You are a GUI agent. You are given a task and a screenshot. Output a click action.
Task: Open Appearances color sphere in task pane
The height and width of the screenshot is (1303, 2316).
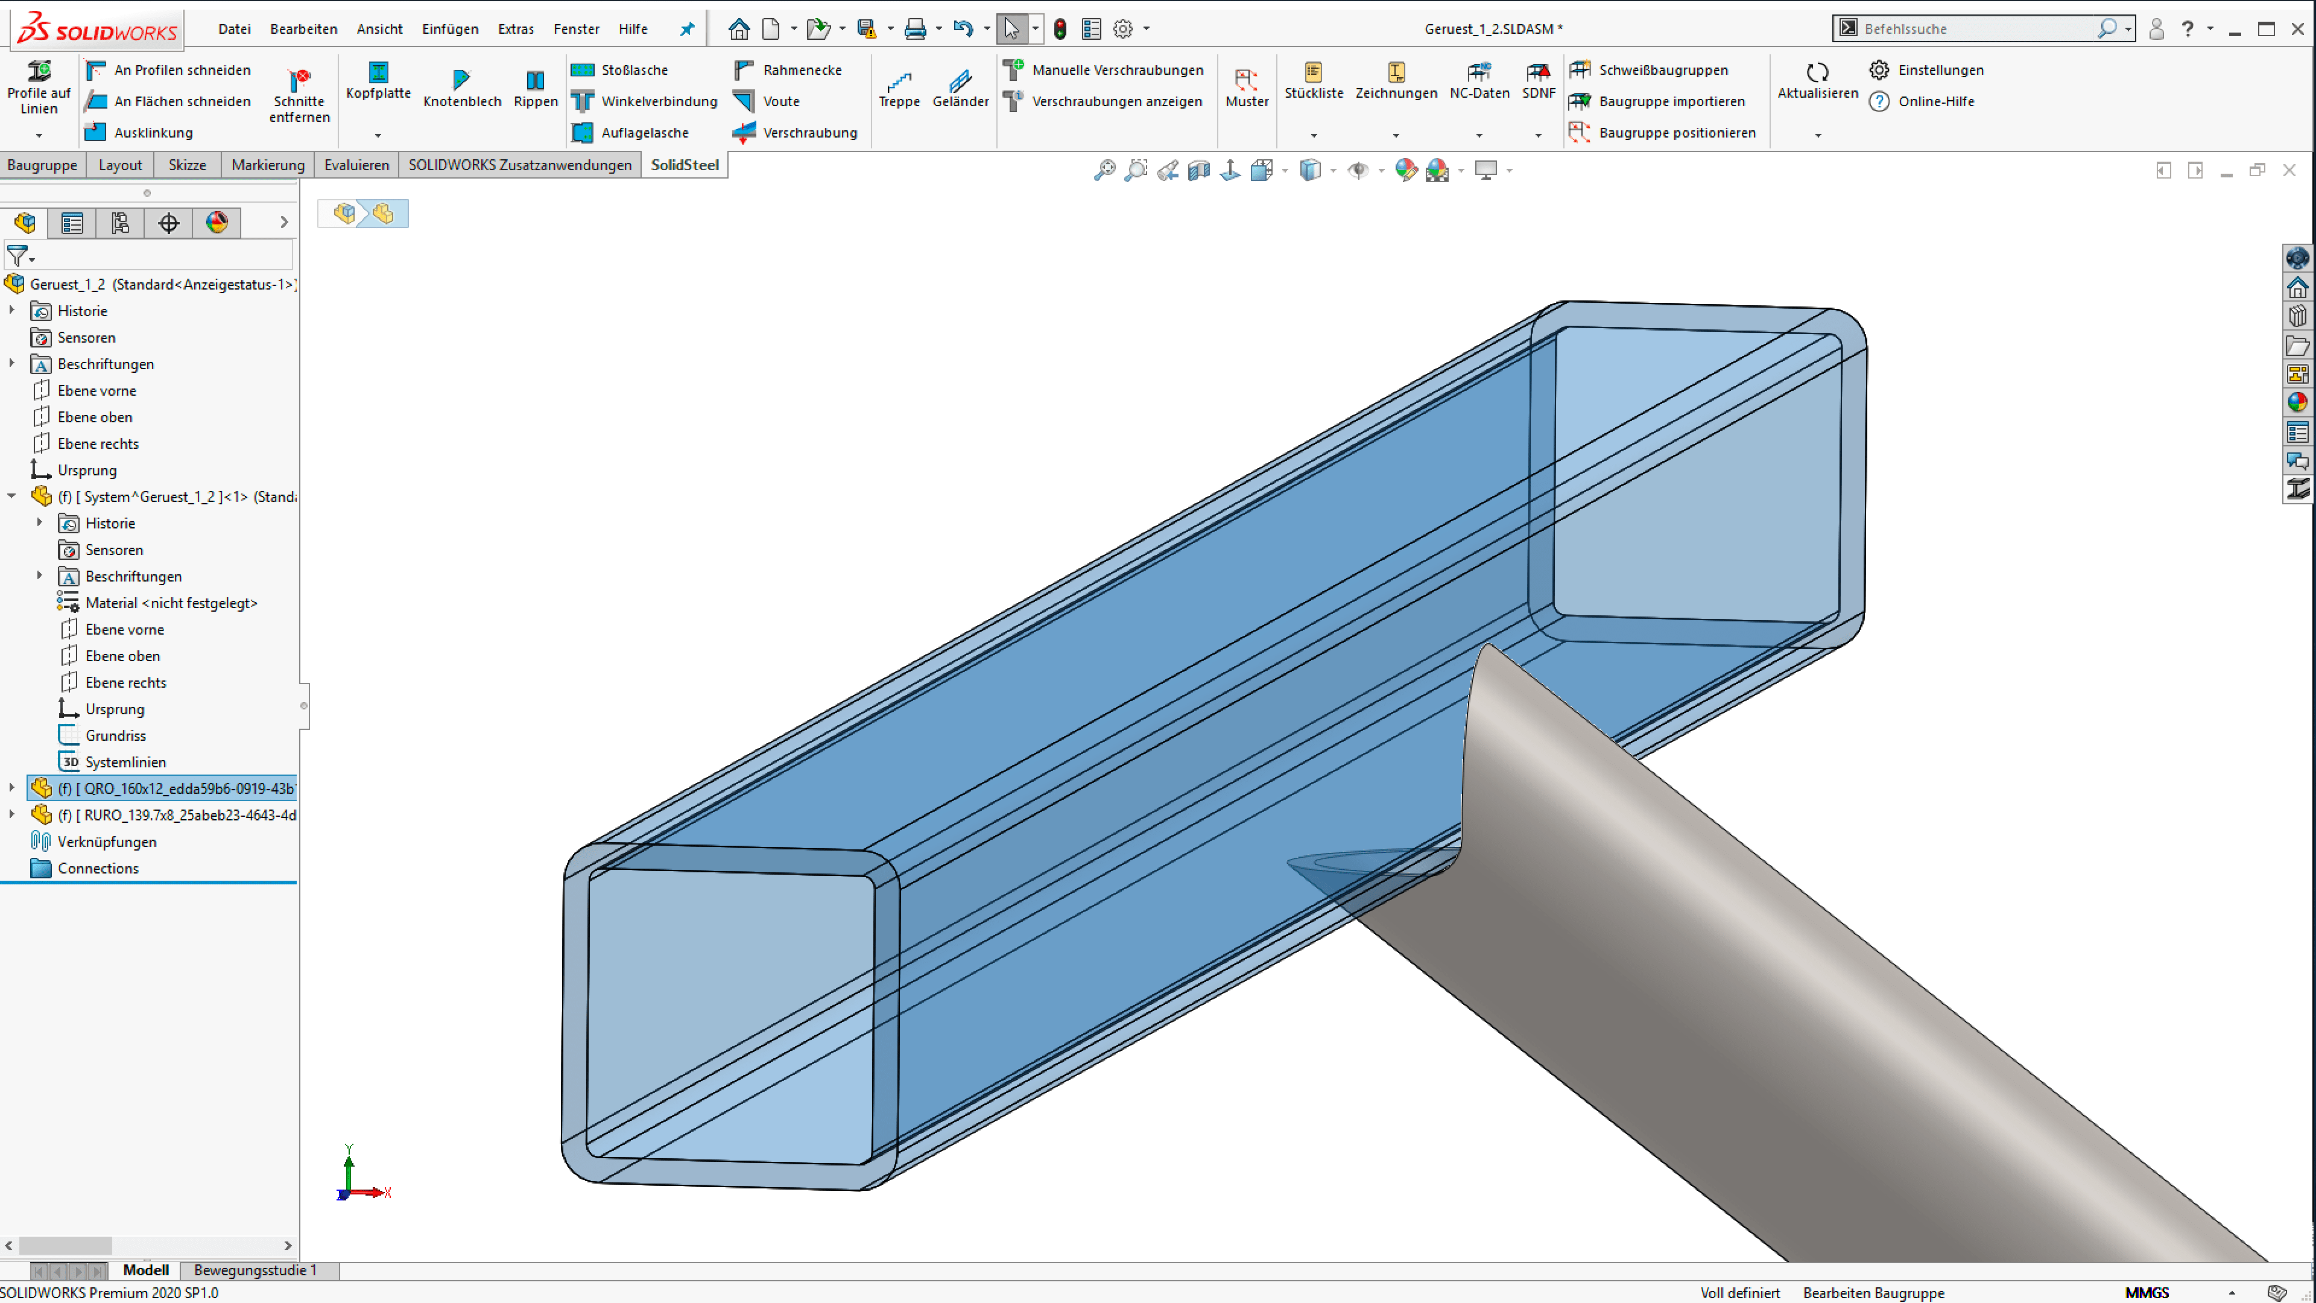tap(2297, 403)
